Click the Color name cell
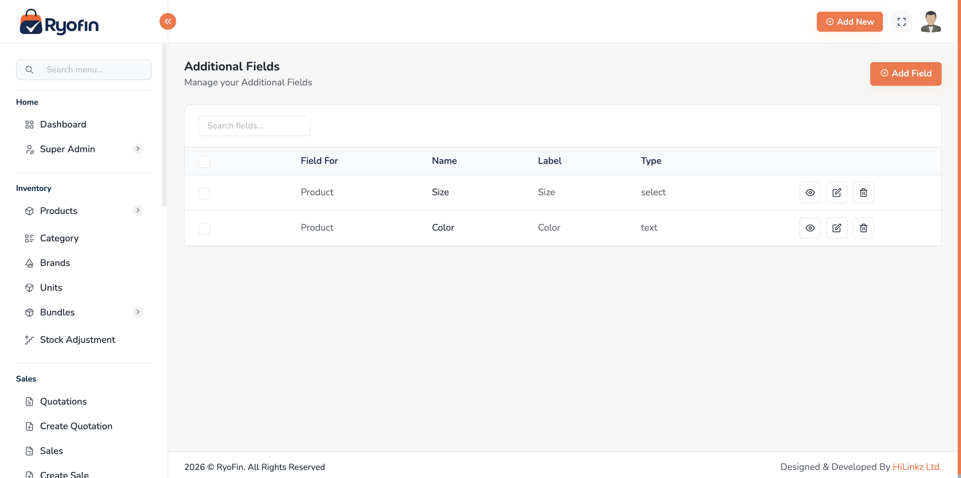 pyautogui.click(x=443, y=228)
